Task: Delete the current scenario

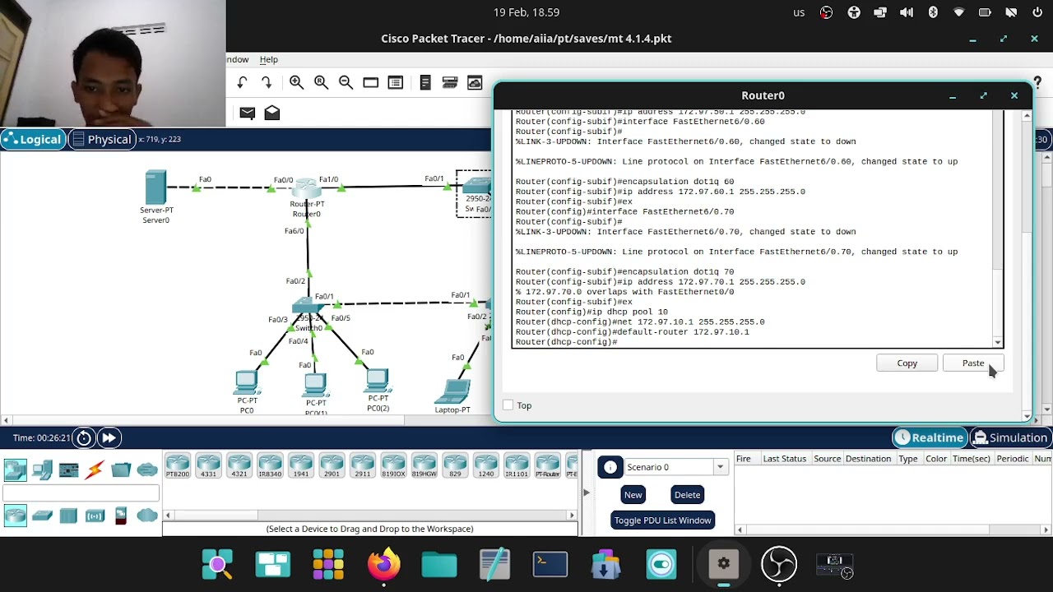Action: tap(687, 494)
